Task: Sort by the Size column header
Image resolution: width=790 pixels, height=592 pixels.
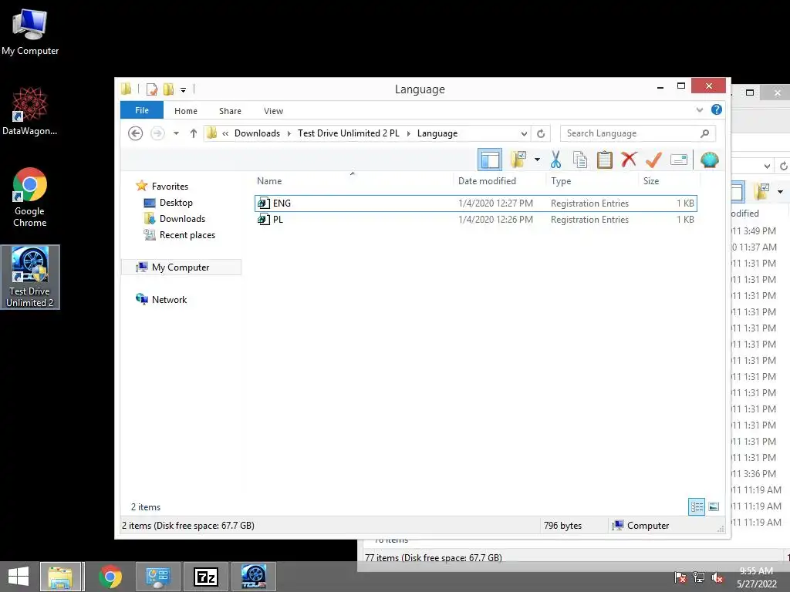Action: point(669,180)
